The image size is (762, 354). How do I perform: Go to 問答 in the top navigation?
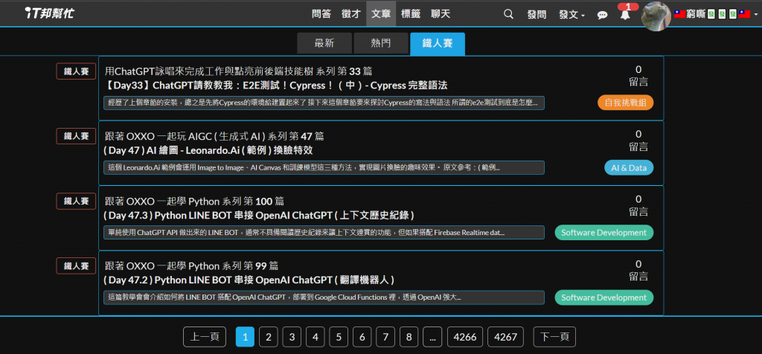[321, 13]
